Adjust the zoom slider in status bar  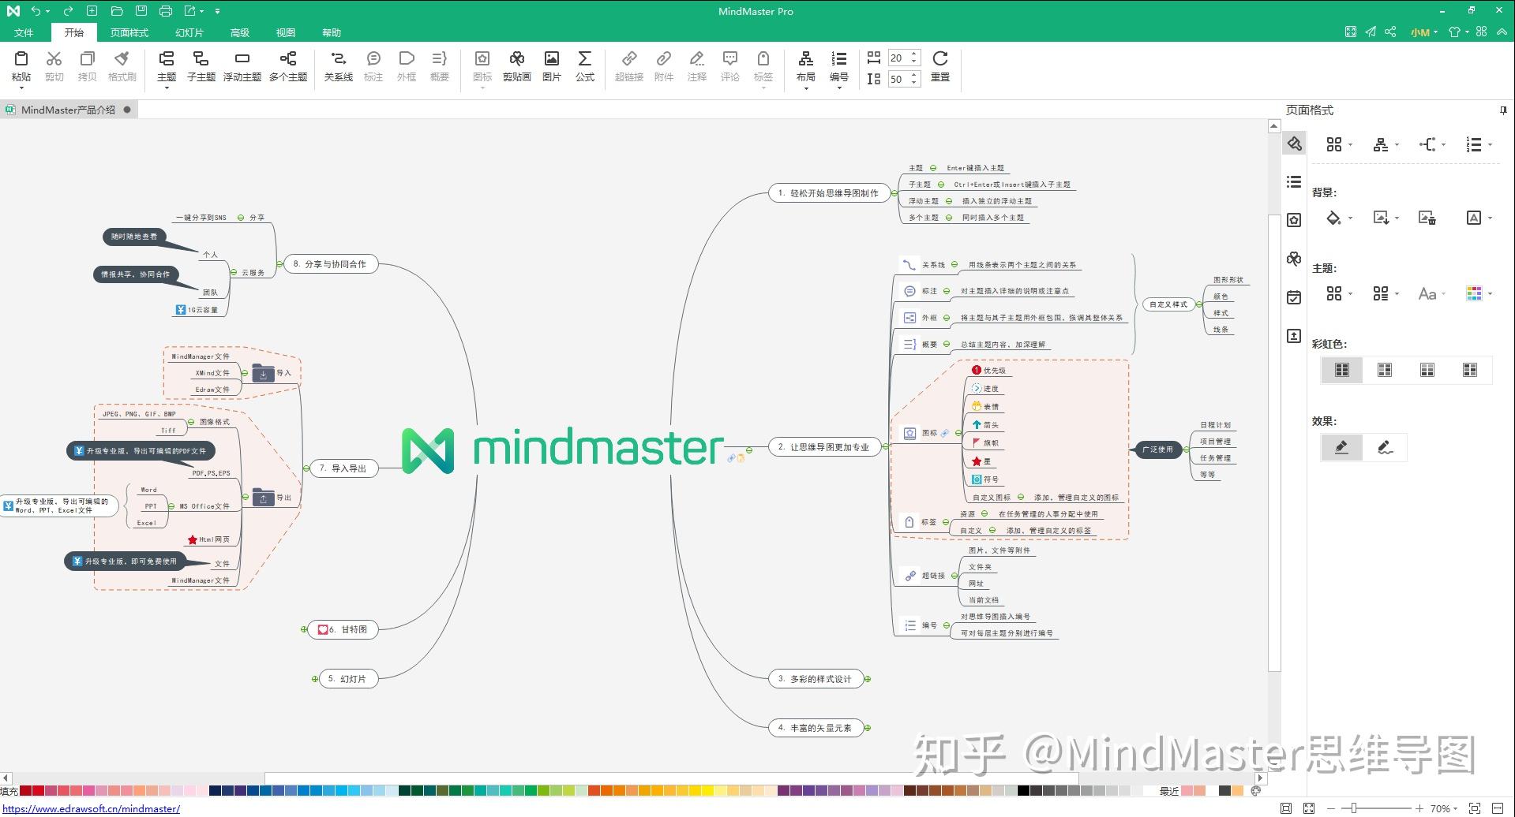[x=1354, y=808]
